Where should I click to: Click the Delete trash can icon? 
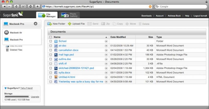(x=140, y=24)
